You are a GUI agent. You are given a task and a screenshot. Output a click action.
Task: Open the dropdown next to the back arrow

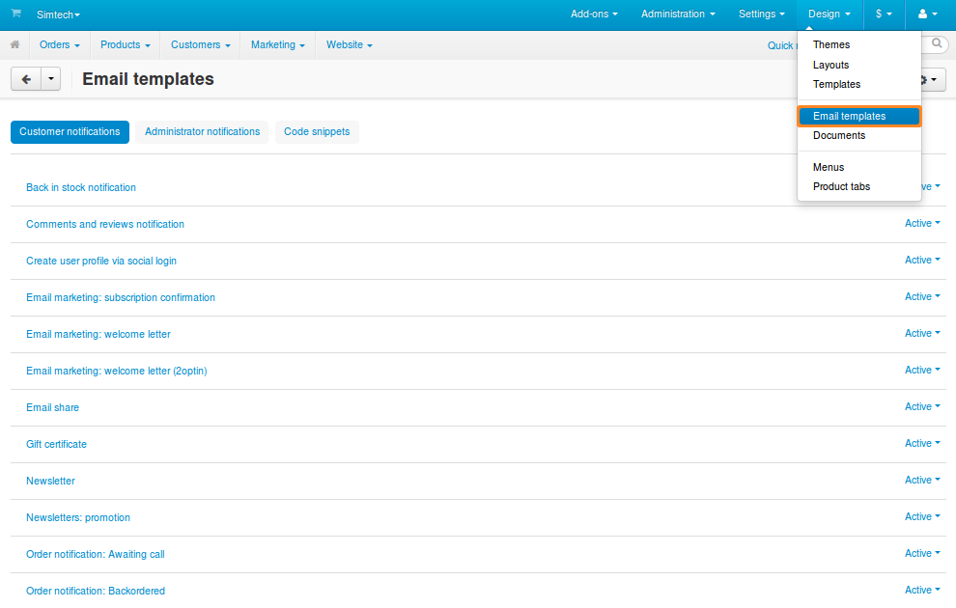click(x=50, y=79)
